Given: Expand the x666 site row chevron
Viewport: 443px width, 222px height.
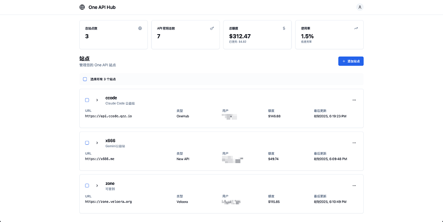Looking at the screenshot, I should point(97,143).
